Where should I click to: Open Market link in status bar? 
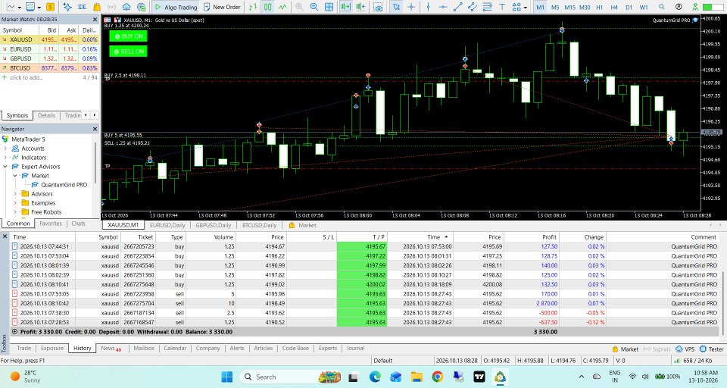pos(625,349)
